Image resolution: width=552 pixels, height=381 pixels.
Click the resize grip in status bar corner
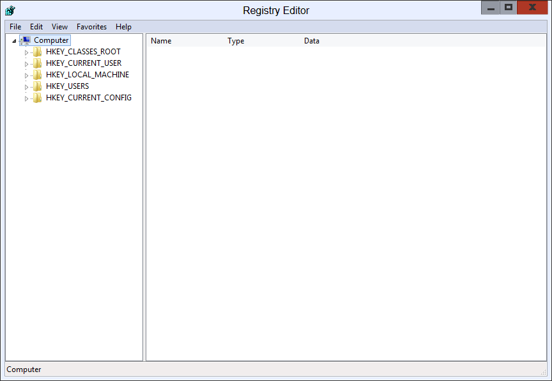tap(543, 372)
